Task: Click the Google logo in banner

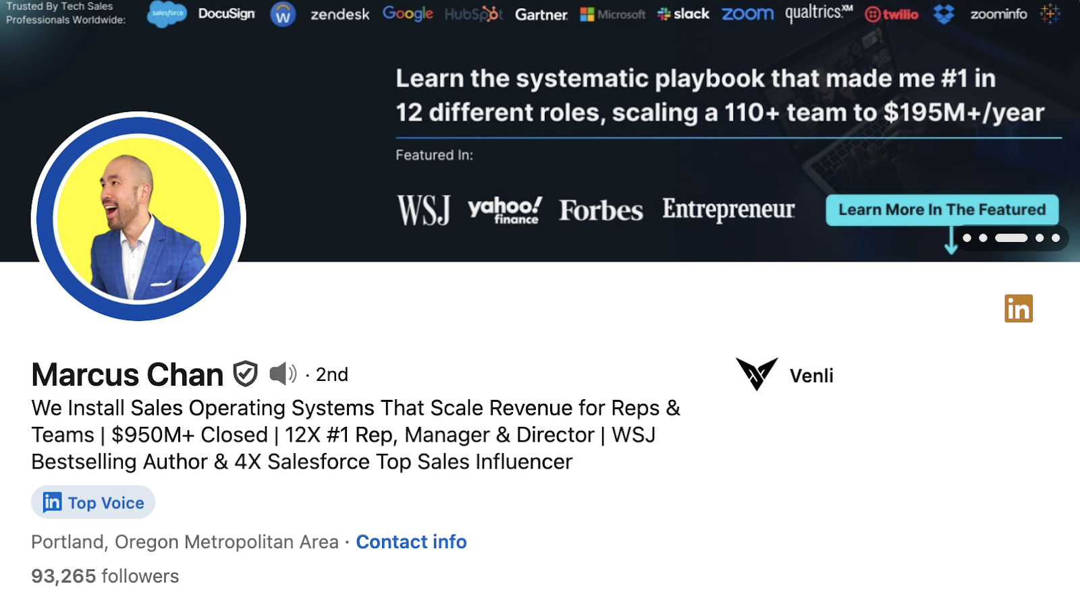Action: click(x=408, y=13)
